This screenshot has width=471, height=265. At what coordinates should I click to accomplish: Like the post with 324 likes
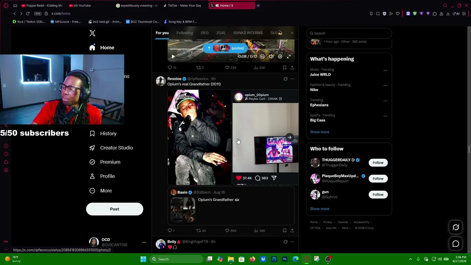pyautogui.click(x=231, y=67)
